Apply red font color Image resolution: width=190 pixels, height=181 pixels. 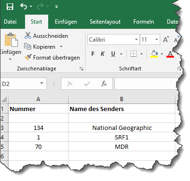pyautogui.click(x=170, y=54)
